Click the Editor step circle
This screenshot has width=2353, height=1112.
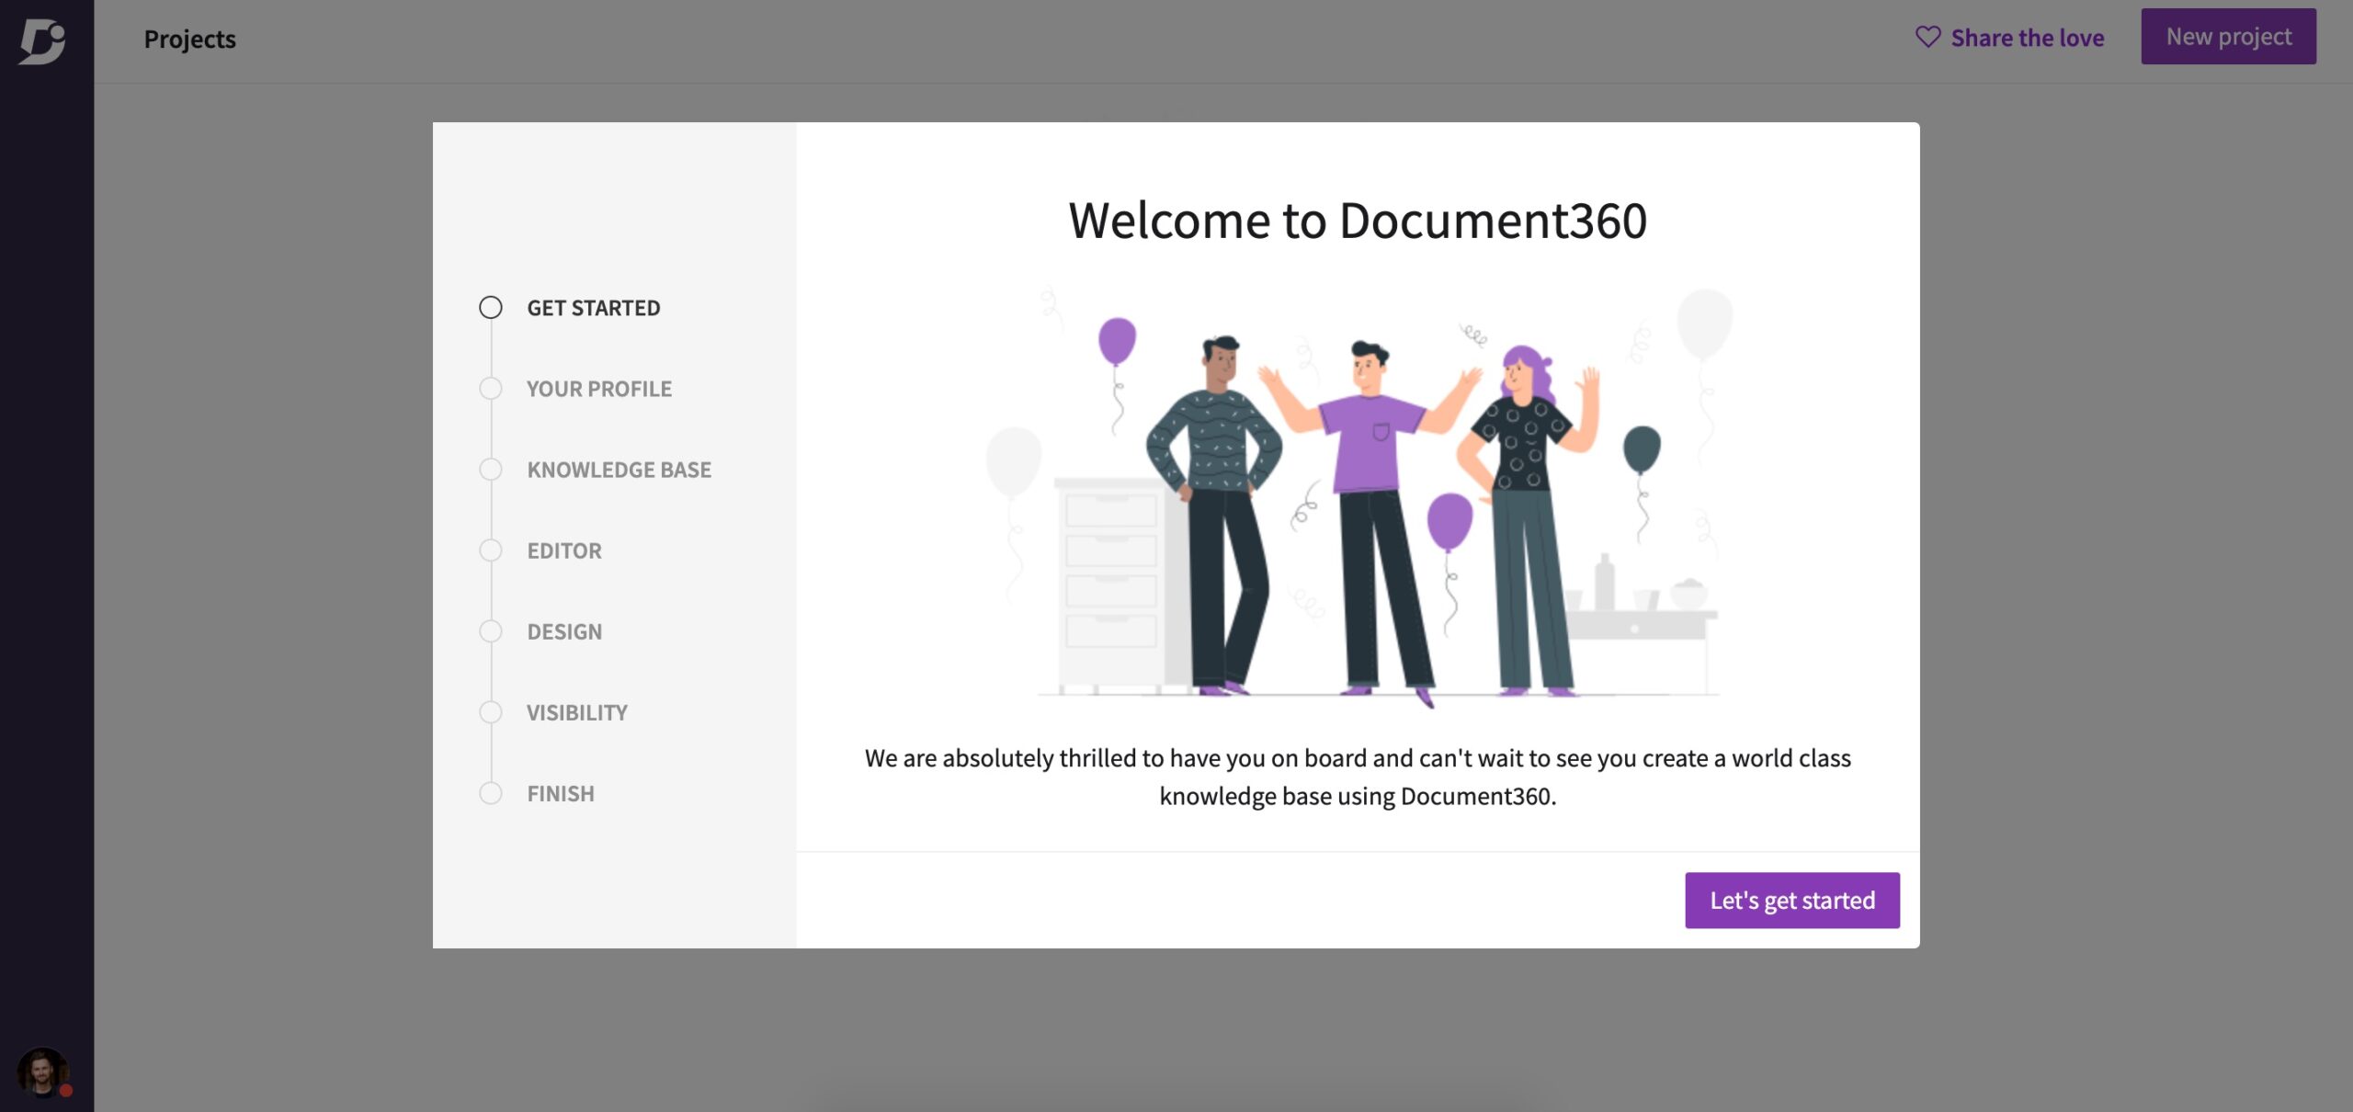[491, 550]
